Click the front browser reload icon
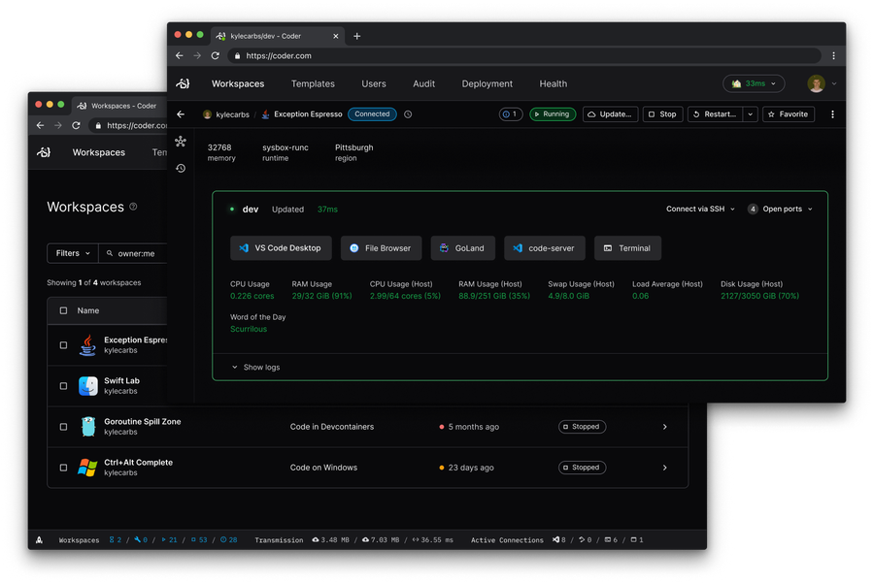The height and width of the screenshot is (583, 874). [216, 55]
